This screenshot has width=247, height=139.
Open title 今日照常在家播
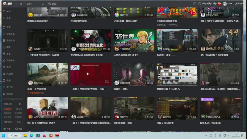[x=79, y=21]
